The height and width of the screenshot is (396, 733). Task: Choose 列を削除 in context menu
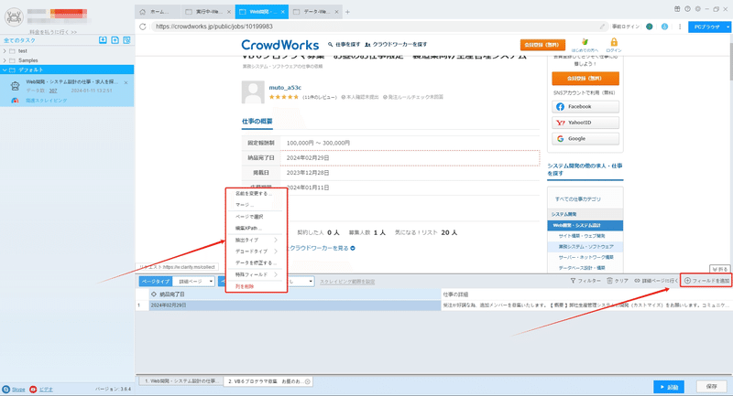coord(256,286)
